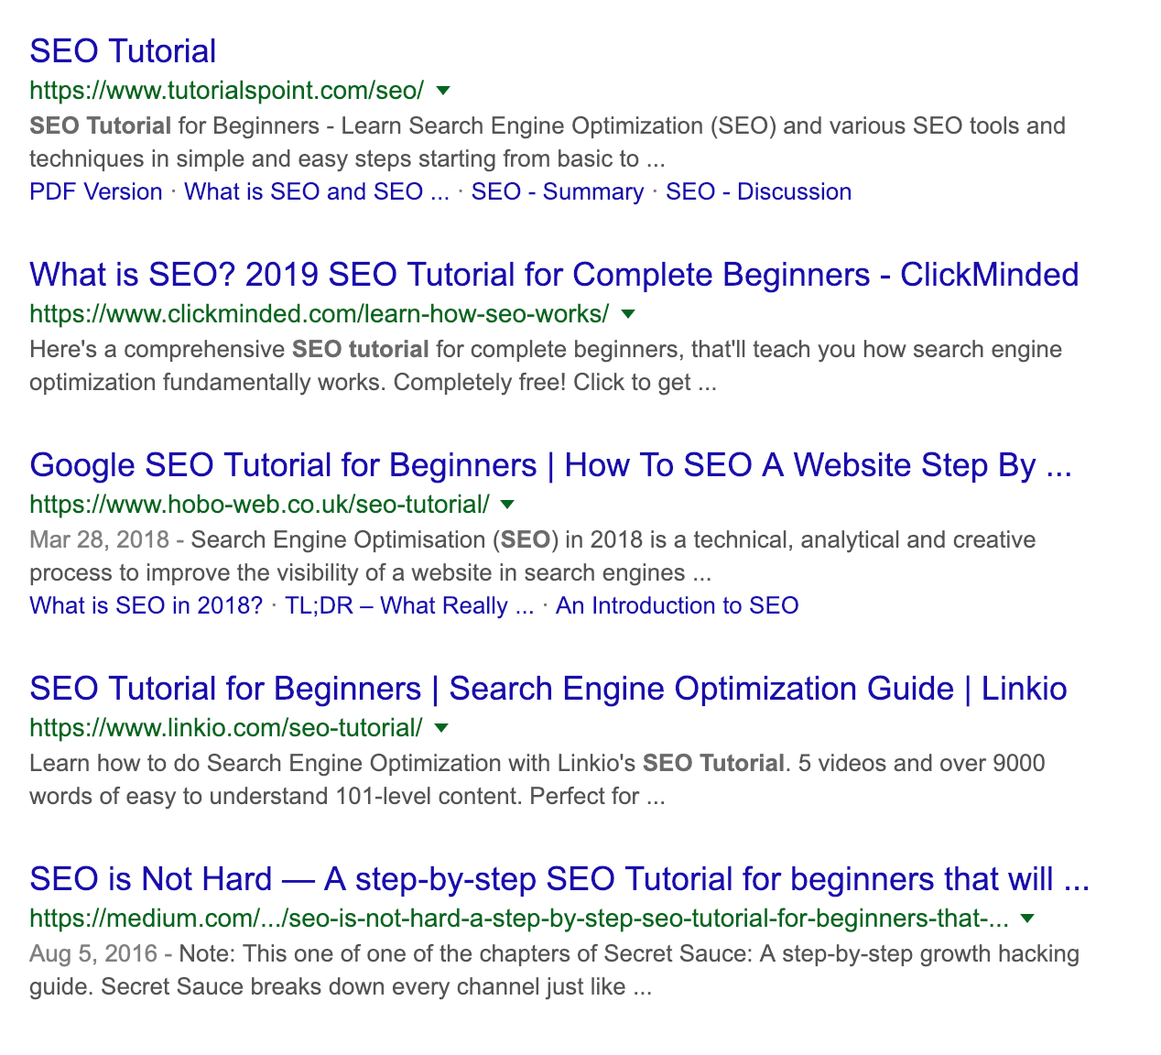1161x1055 pixels.
Task: Open the ClickMinded SEO Tutorial result title
Action: [554, 275]
